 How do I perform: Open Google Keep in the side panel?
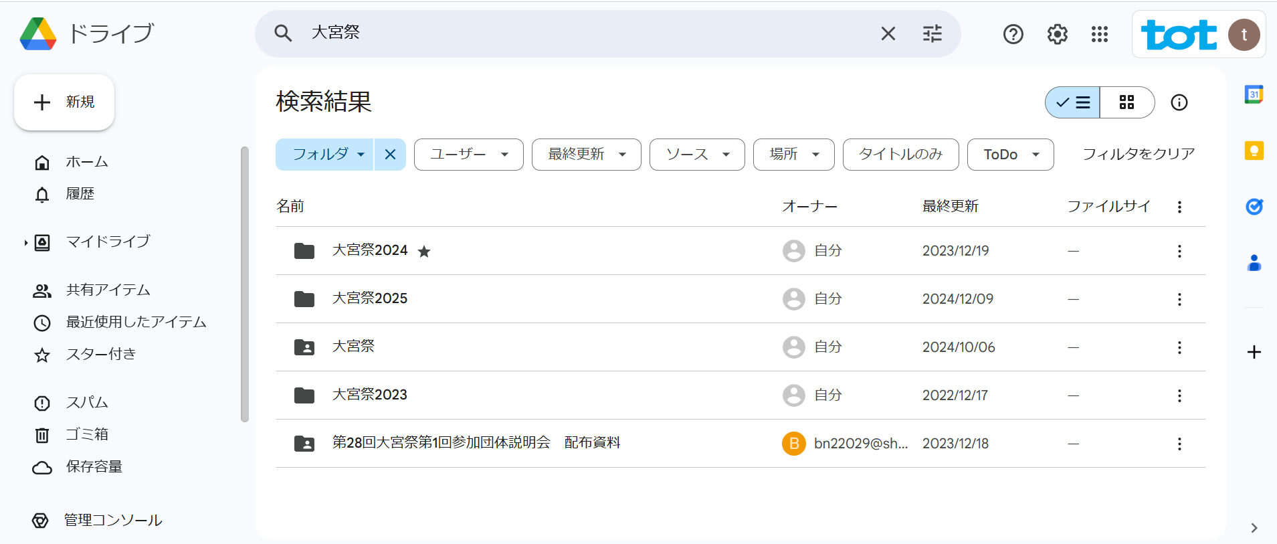1254,151
